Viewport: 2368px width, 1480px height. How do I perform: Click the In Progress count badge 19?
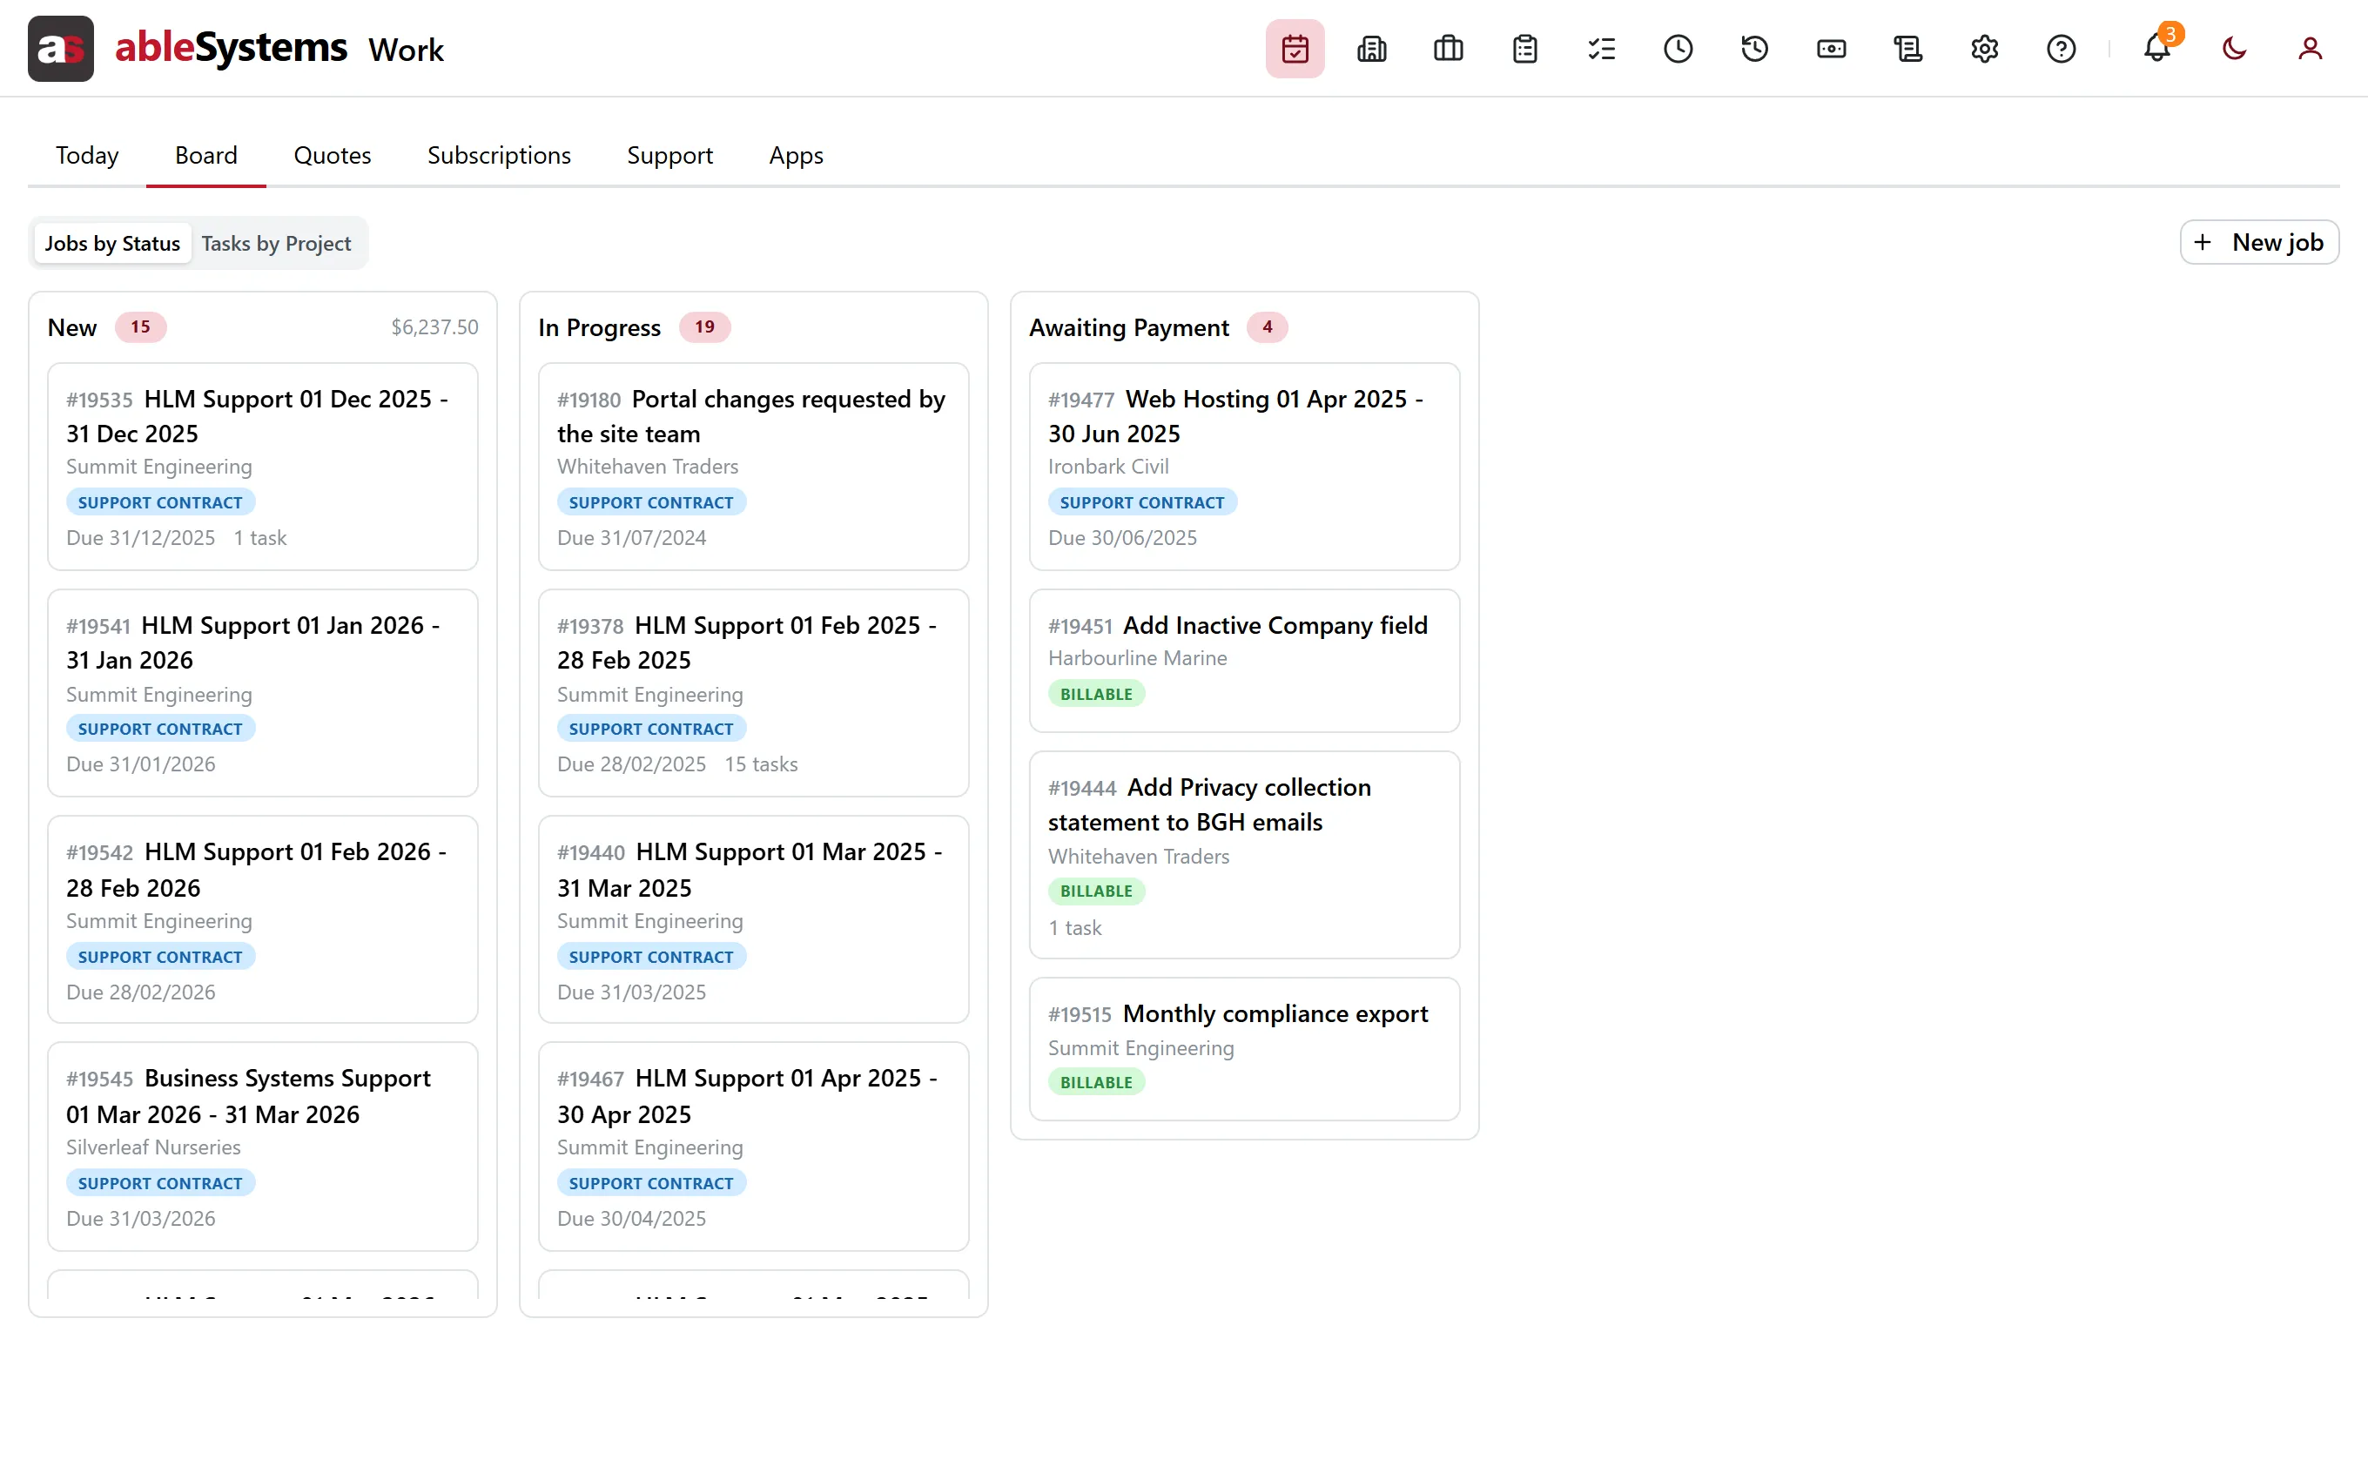(704, 327)
